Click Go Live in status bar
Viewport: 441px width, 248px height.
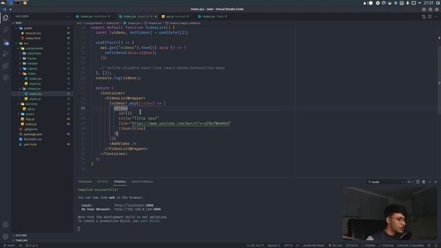pos(336,245)
